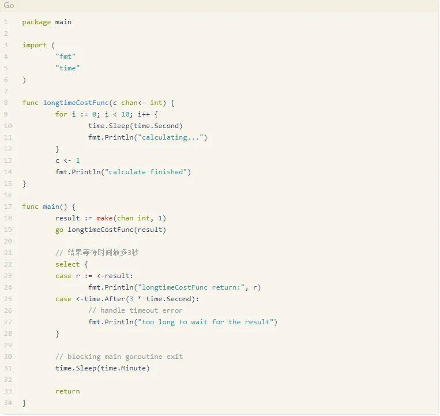This screenshot has width=440, height=416.
Task: Click the "case <-time.After(3 * time.Second):" line
Action: [x=127, y=299]
